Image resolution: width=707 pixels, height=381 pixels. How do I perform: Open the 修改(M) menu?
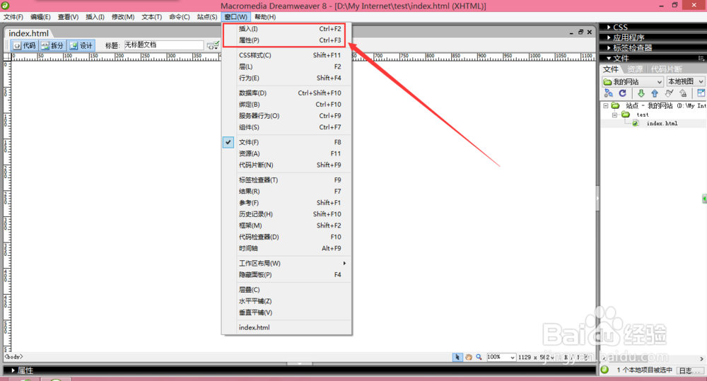pyautogui.click(x=122, y=17)
